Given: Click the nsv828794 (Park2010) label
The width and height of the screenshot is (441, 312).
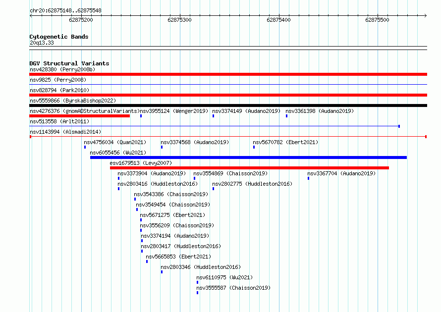Looking at the screenshot, I should [x=59, y=90].
